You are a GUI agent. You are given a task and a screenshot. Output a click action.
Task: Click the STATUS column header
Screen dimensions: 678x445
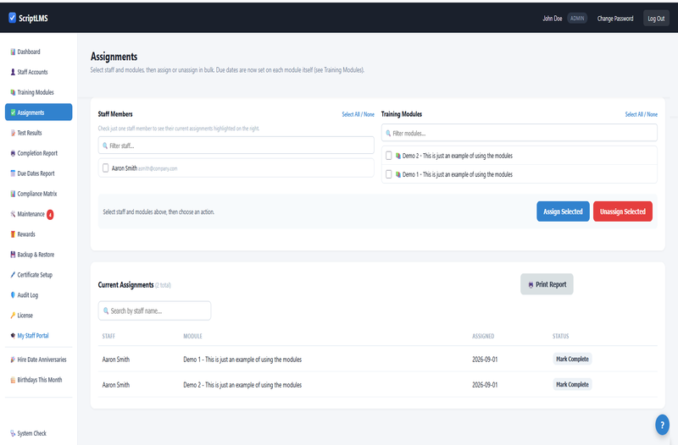(560, 336)
